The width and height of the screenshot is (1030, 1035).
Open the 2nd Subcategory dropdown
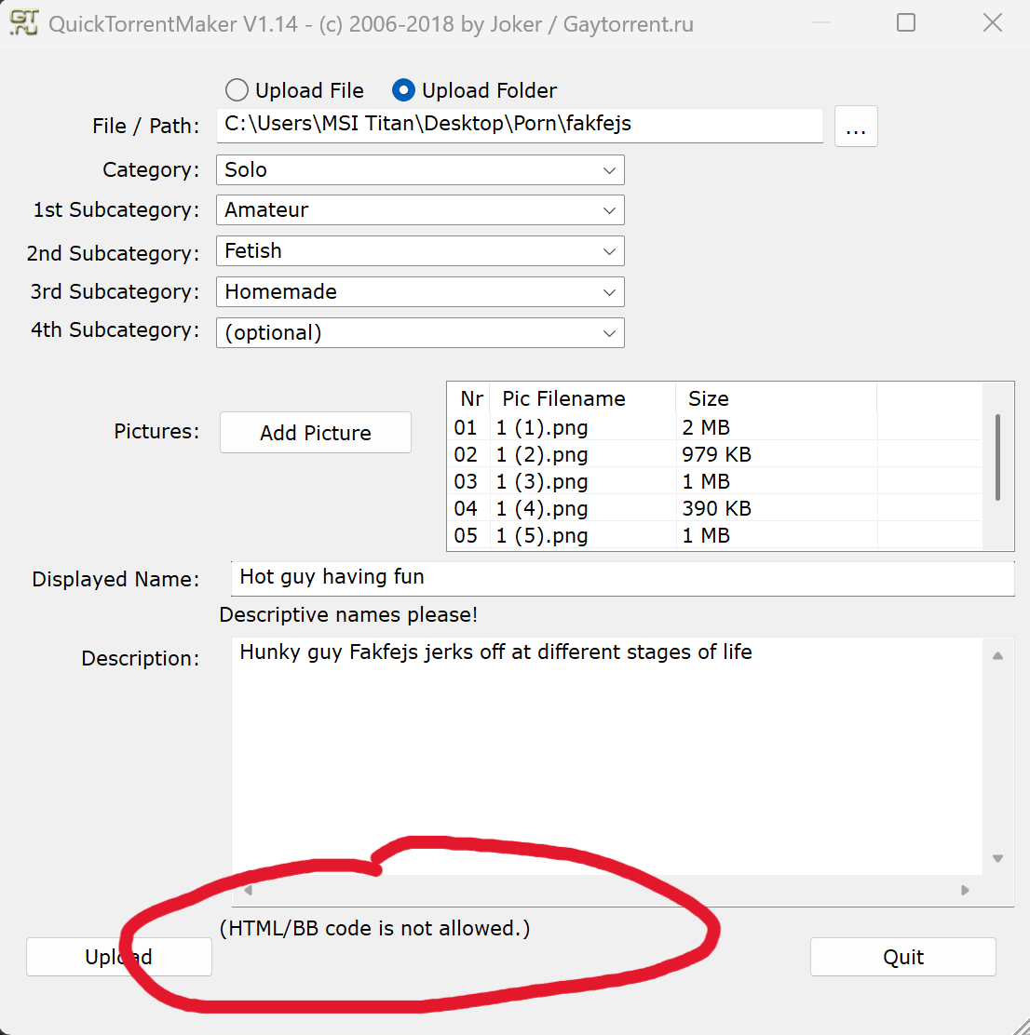coord(609,251)
